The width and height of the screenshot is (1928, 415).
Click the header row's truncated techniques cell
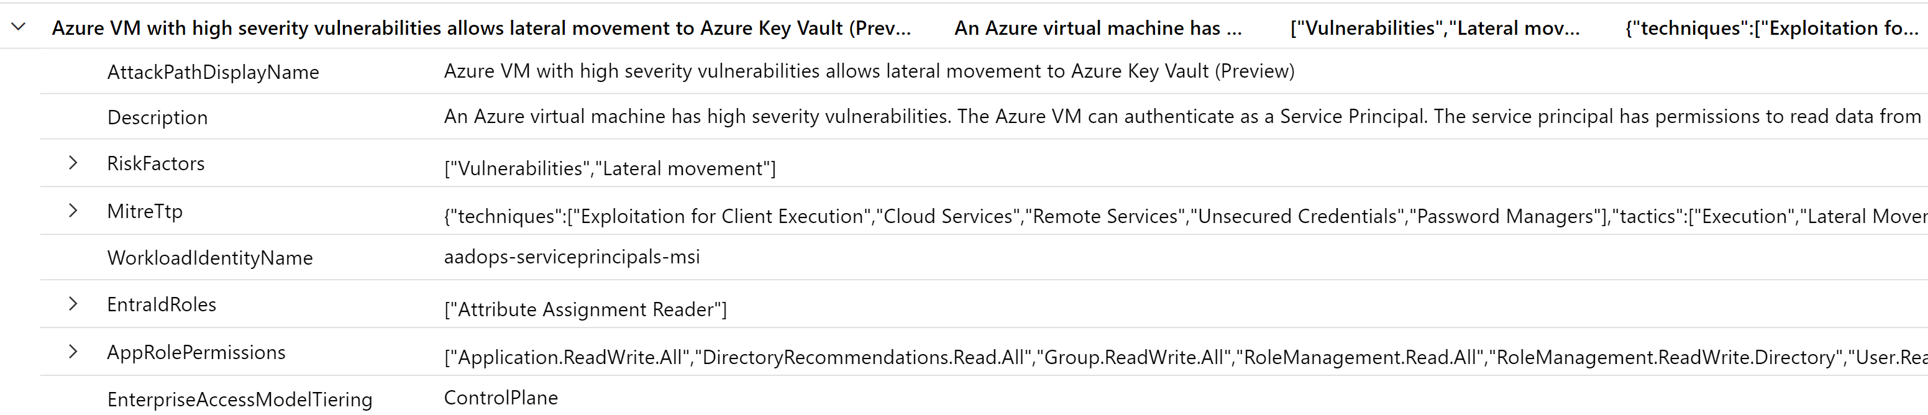pos(1771,29)
